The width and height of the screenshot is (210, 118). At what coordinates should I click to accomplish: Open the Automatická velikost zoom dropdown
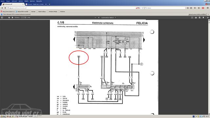(x=109, y=17)
